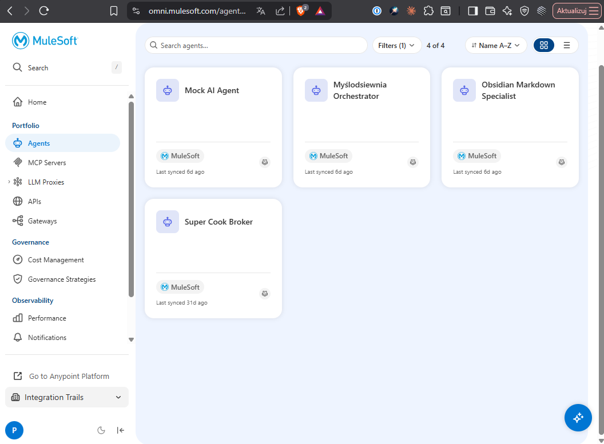This screenshot has width=604, height=444.
Task: Bookmark this page via the bookmark icon
Action: 114,11
